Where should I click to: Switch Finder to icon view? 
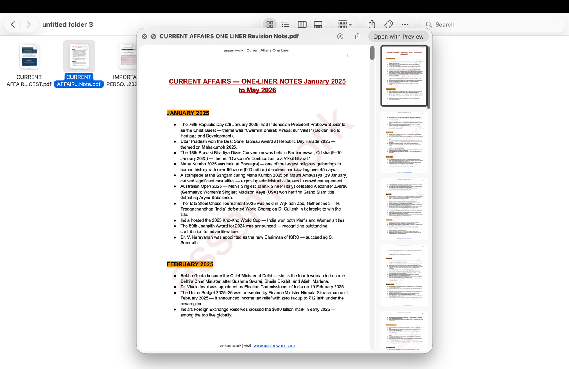coord(270,24)
